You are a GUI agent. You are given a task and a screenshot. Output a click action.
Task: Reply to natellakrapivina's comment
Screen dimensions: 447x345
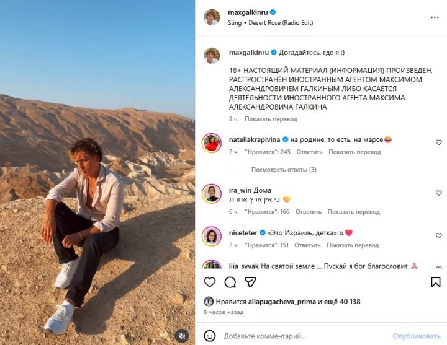pyautogui.click(x=309, y=152)
